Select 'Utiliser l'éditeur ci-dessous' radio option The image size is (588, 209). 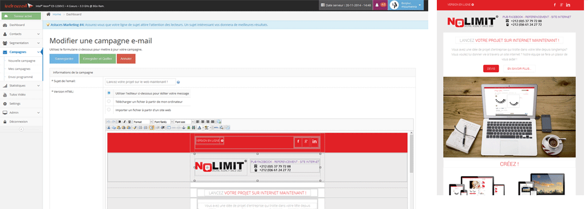[x=109, y=93]
